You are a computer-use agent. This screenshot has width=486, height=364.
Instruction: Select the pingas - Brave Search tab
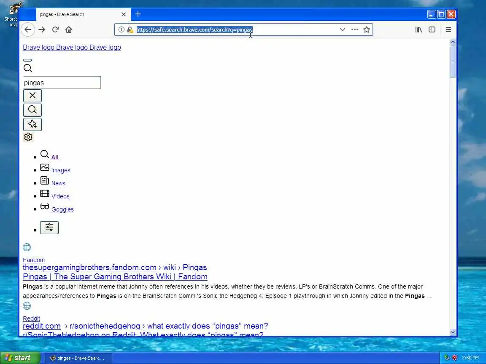coord(82,15)
